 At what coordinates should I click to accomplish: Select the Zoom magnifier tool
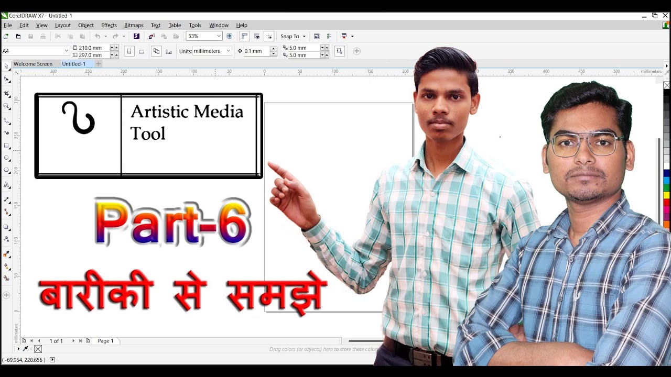[6, 106]
